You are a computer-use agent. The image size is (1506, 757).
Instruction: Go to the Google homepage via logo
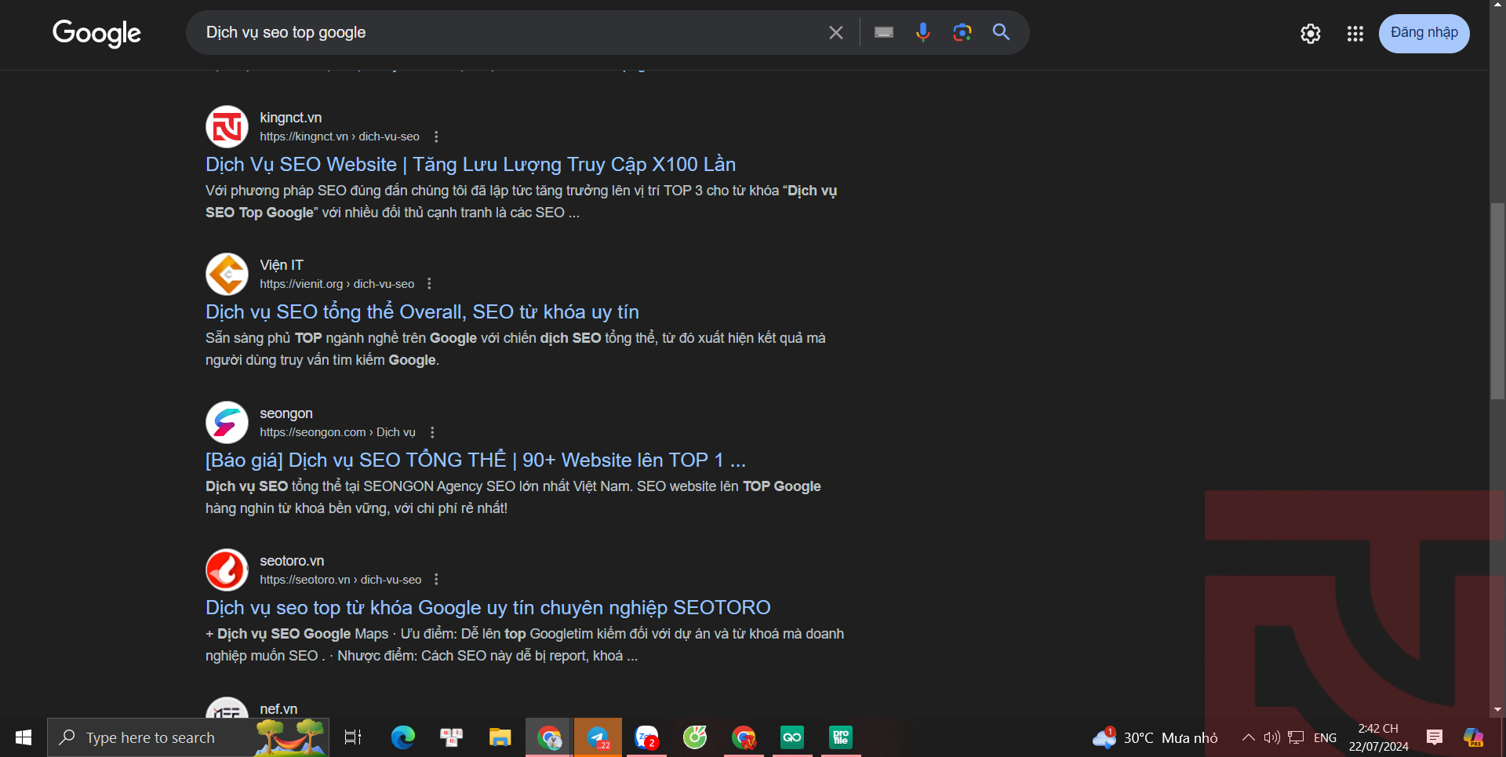(x=96, y=33)
